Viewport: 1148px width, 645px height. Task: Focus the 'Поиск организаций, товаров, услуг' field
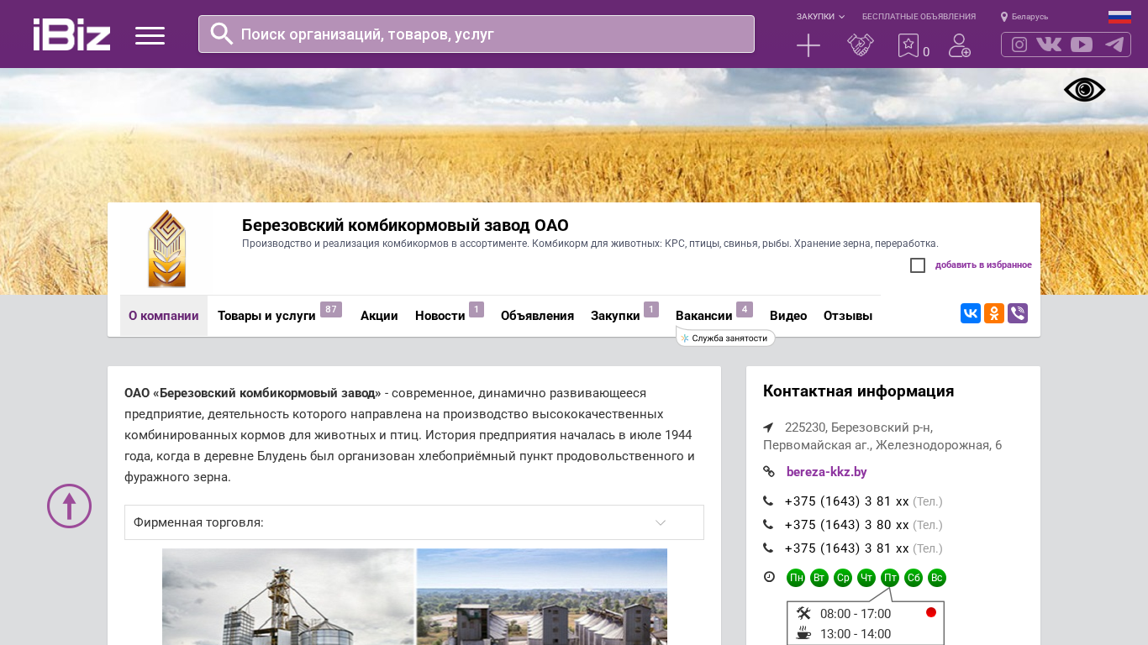(x=477, y=34)
